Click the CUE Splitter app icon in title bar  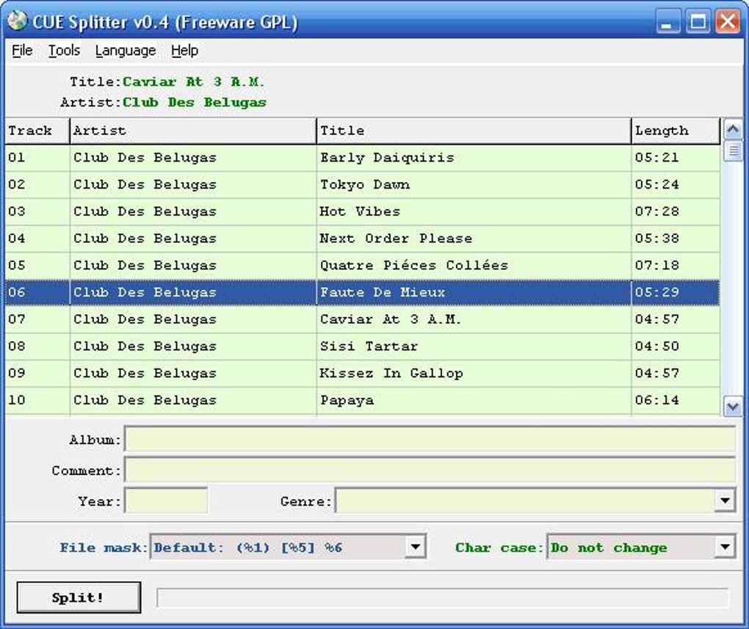[17, 21]
